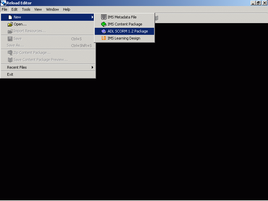
Task: Click the New submenu arrow
Action: [92, 17]
